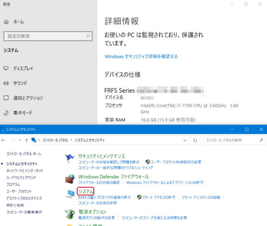Refresh the Control Panel view
267x226 pixels.
point(195,140)
